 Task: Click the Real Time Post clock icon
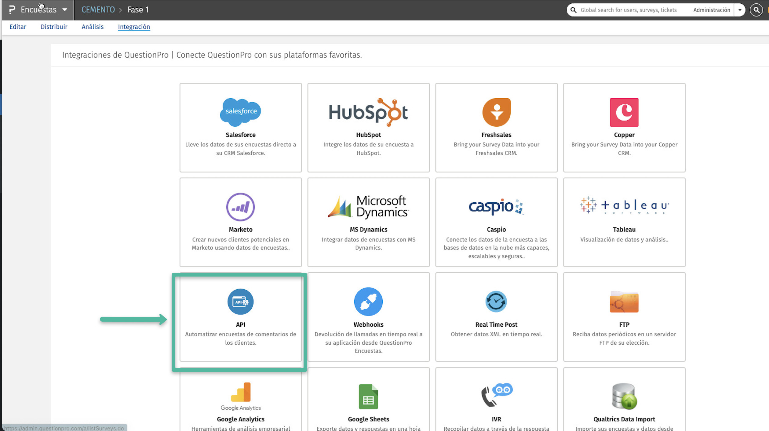pos(496,302)
